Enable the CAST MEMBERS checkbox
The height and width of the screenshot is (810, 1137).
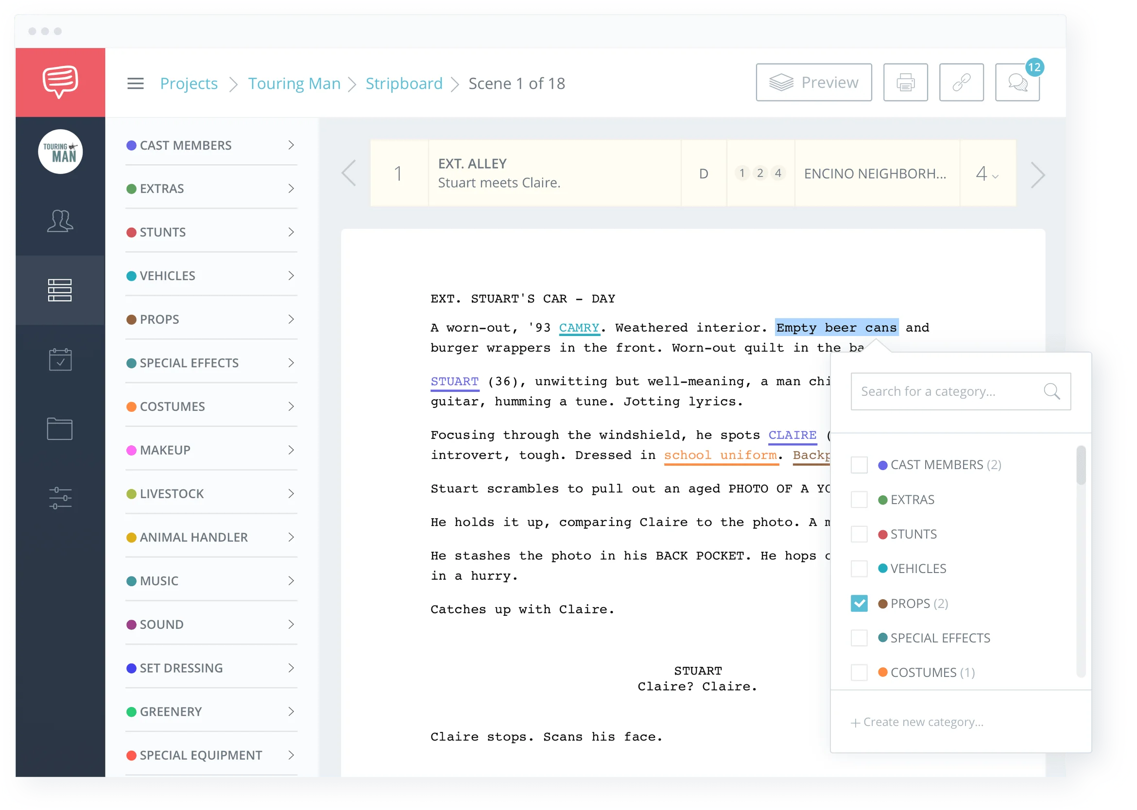(860, 465)
